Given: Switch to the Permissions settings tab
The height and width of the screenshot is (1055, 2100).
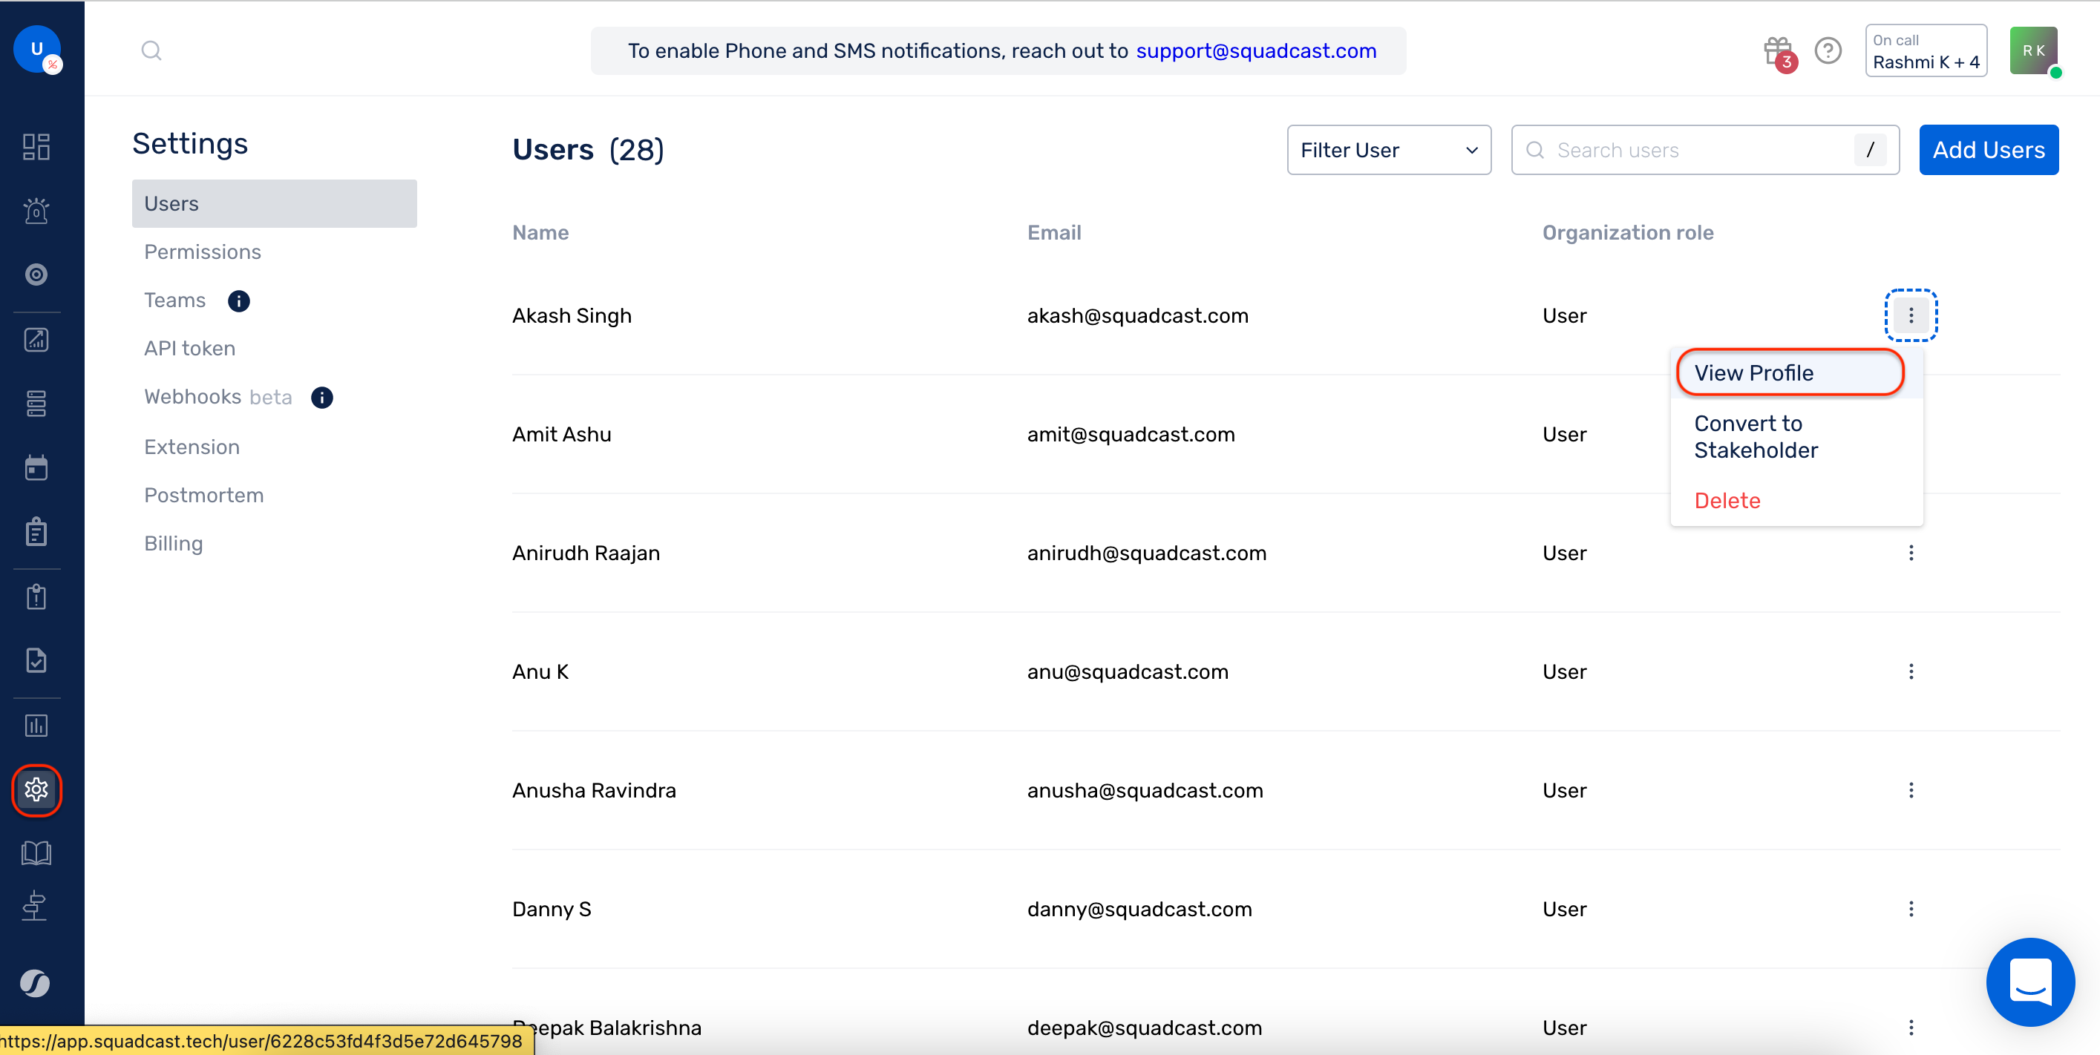Looking at the screenshot, I should pos(202,251).
